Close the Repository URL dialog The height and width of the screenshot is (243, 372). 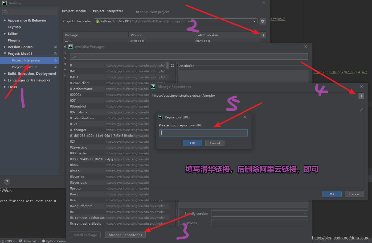pos(245,117)
